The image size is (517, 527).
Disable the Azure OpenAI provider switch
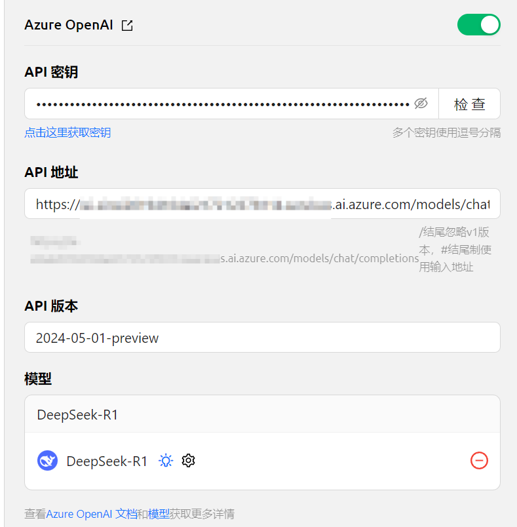479,24
